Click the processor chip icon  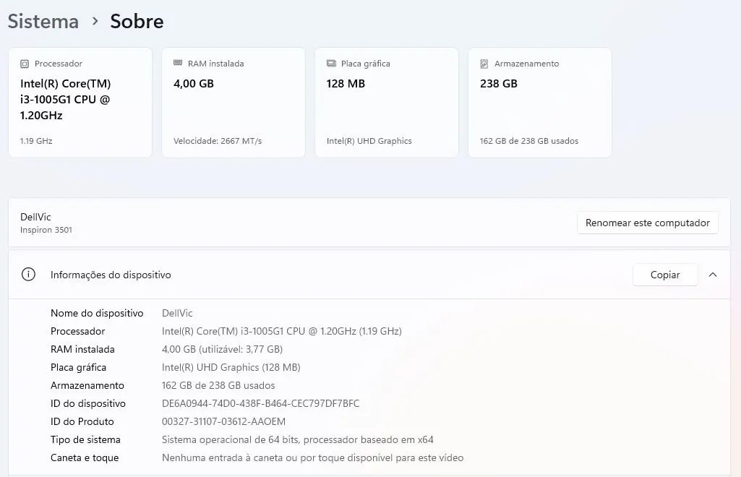click(25, 64)
